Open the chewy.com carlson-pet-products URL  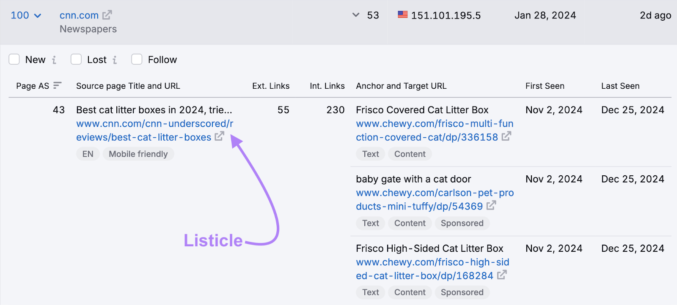click(432, 199)
